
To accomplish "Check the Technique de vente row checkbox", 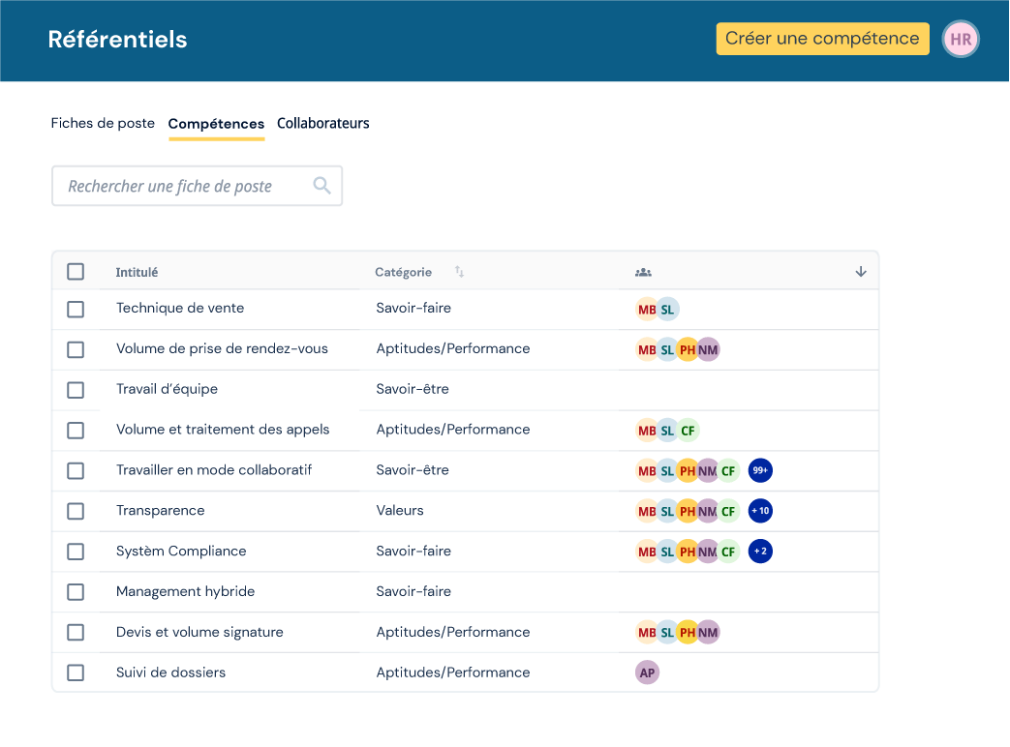I will point(76,310).
